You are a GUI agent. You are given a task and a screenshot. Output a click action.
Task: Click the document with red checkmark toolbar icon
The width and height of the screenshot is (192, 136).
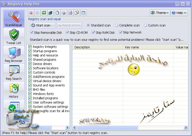pos(70,13)
